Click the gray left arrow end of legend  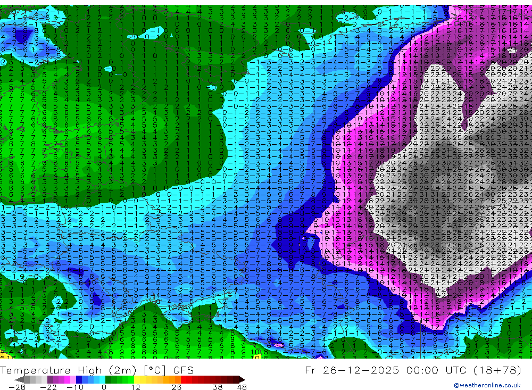tap(19, 379)
